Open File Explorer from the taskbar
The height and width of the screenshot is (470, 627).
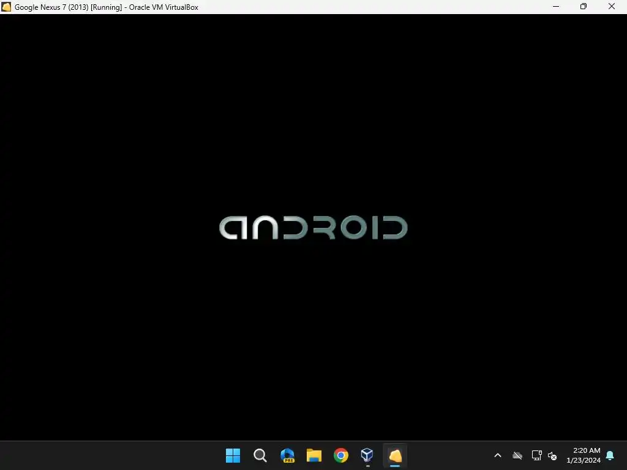tap(314, 455)
